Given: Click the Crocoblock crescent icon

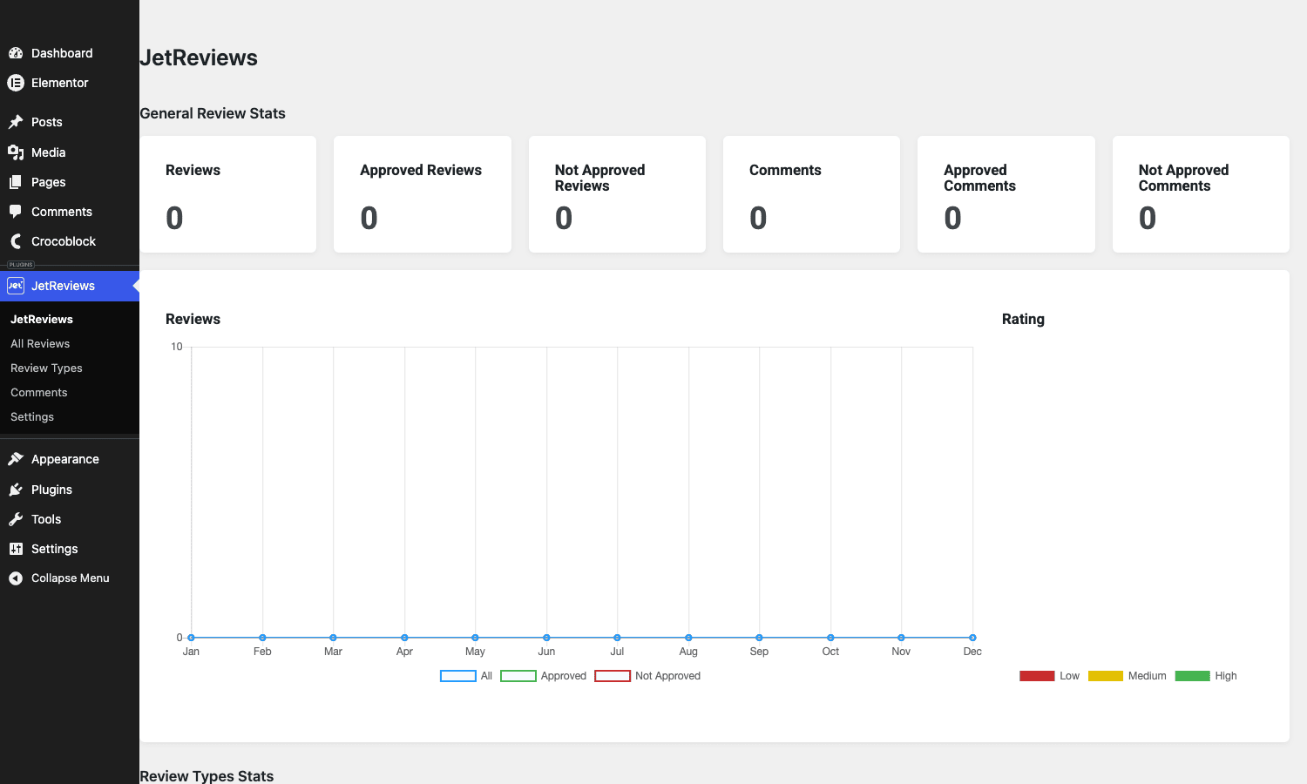Looking at the screenshot, I should (16, 241).
